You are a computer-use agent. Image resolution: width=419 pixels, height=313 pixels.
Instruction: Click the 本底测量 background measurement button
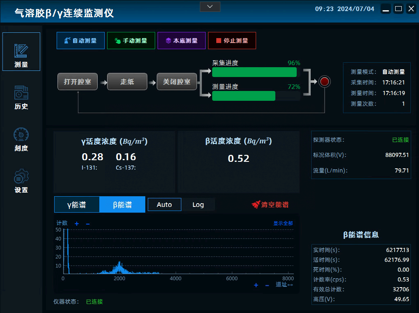tap(181, 41)
